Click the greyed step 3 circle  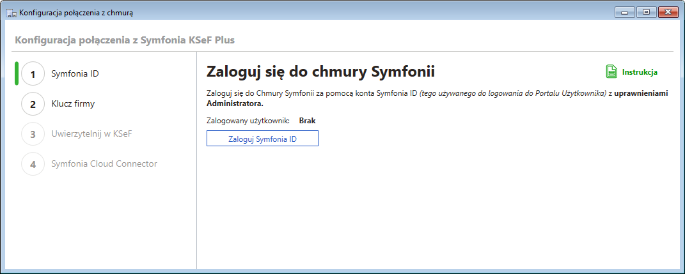(x=33, y=134)
